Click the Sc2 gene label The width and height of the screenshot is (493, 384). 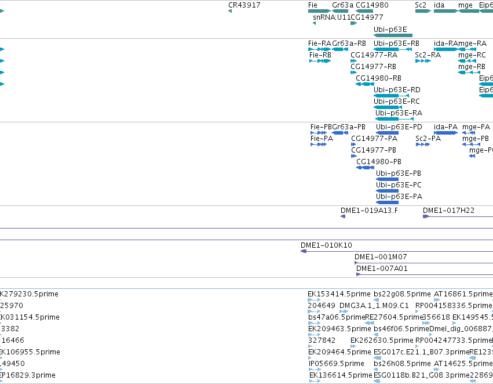click(x=421, y=5)
